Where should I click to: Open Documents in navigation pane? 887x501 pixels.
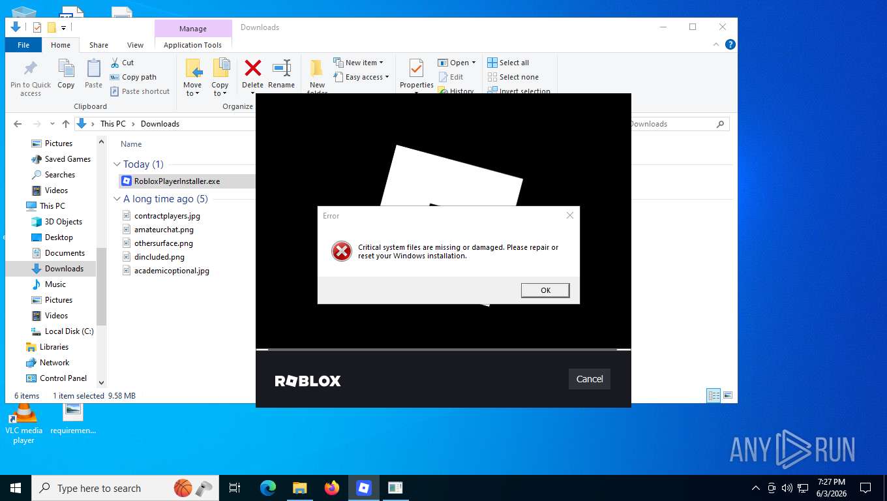pyautogui.click(x=65, y=253)
